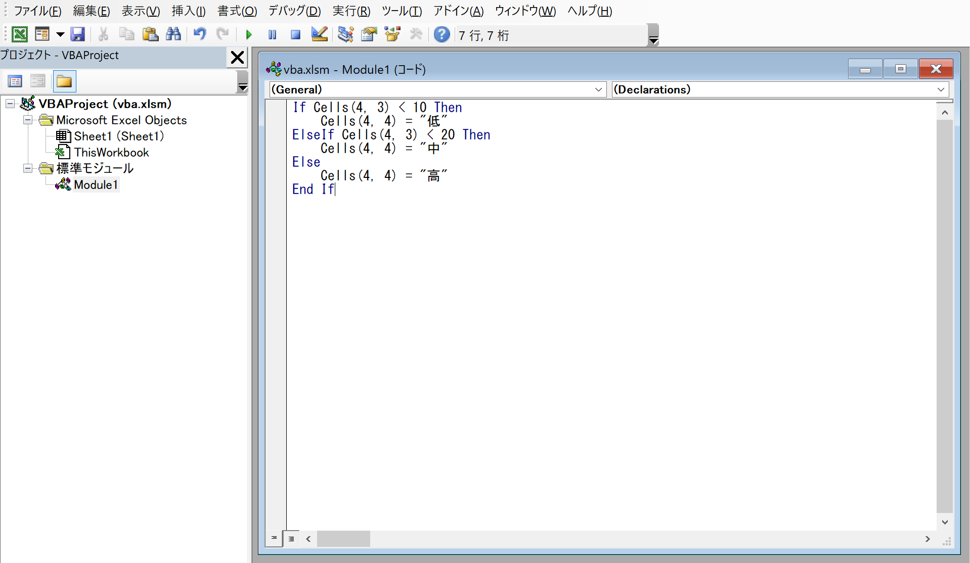Viewport: 970px width, 563px height.
Task: Switch to Full Module View button
Action: click(291, 539)
